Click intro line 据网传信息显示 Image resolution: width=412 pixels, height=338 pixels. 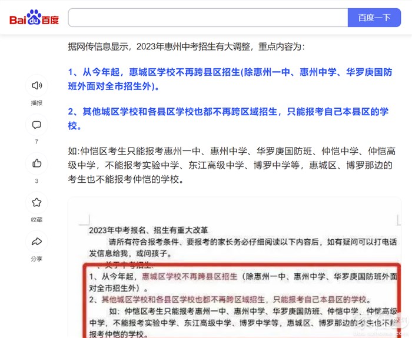(x=187, y=46)
